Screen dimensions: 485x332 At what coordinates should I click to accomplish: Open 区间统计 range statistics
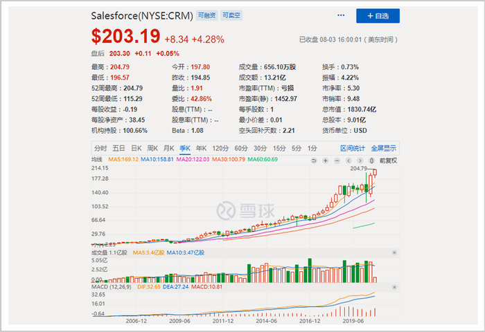353,149
